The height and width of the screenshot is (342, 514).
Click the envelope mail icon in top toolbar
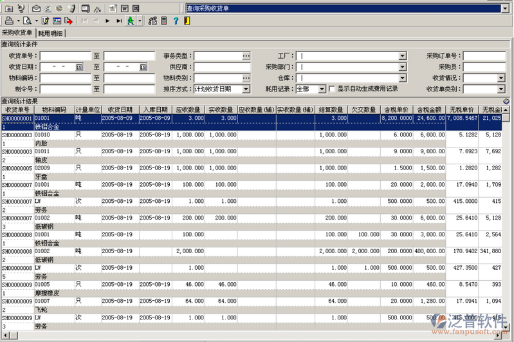pyautogui.click(x=36, y=8)
